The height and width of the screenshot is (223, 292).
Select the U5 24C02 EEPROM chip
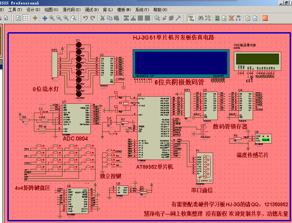click(x=122, y=190)
